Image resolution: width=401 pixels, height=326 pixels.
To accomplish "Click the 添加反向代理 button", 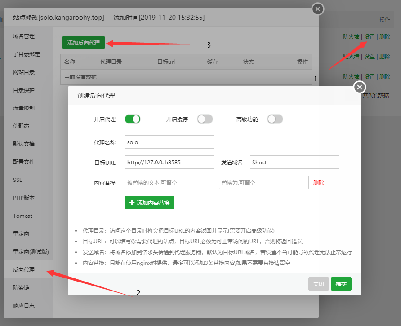I will coord(84,43).
